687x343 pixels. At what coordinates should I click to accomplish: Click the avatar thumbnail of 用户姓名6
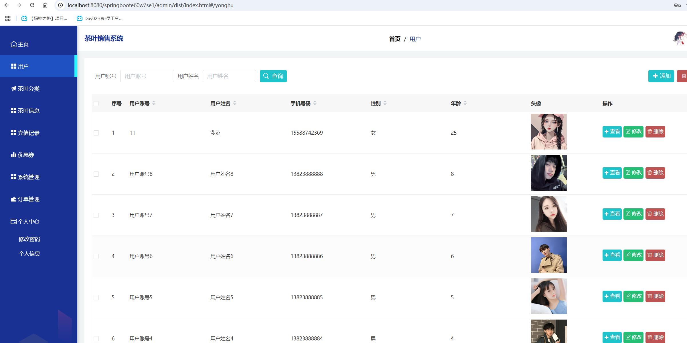pos(548,255)
